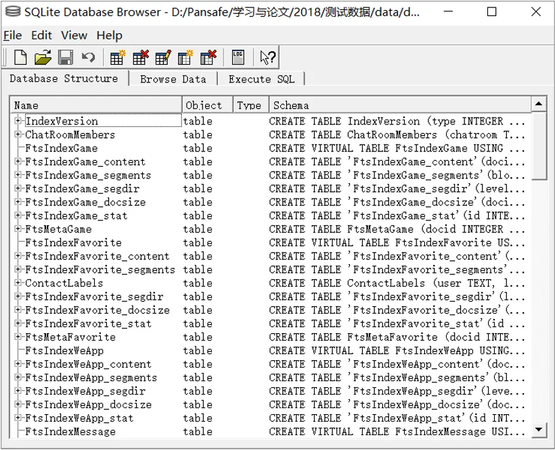Image resolution: width=555 pixels, height=450 pixels.
Task: Click the Open Database folder icon
Action: [x=43, y=57]
